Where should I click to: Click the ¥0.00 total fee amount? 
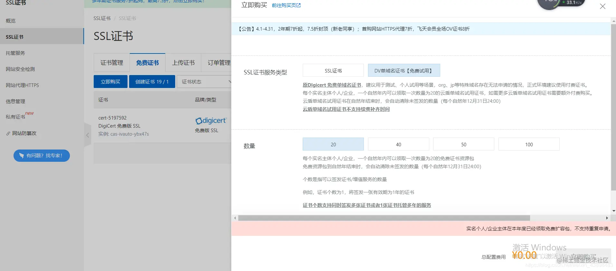(x=524, y=255)
